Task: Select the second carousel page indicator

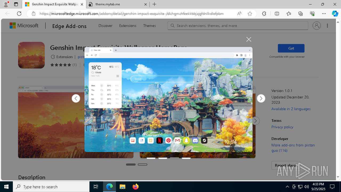Action: [x=143, y=165]
